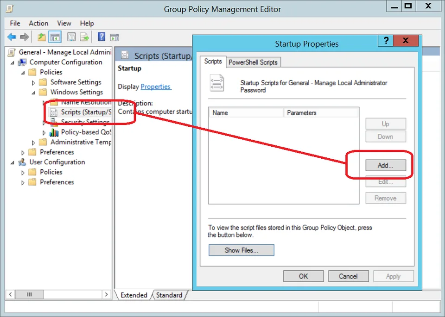Viewport: 445px width, 317px height.
Task: Close the Startup Properties dialog with red X
Action: tap(406, 41)
